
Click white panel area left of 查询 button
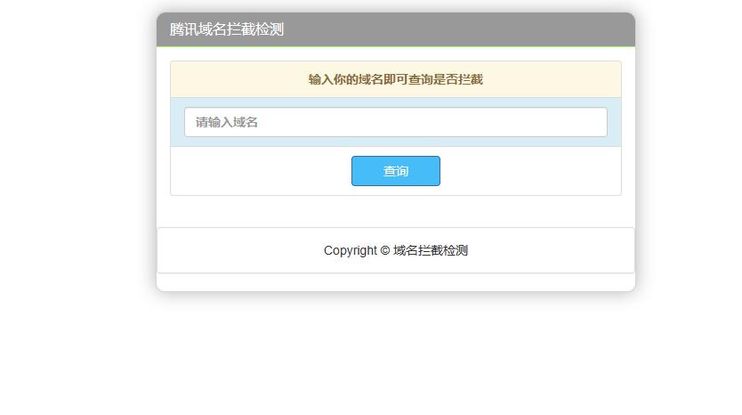coord(258,171)
